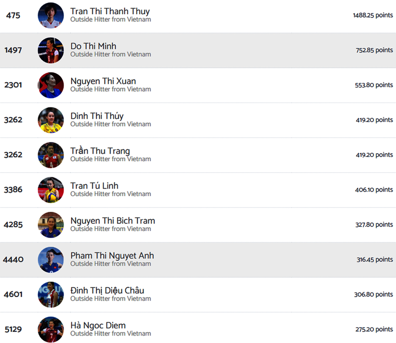
Task: Go to Trần Thu Trang's name link
Action: 100,151
